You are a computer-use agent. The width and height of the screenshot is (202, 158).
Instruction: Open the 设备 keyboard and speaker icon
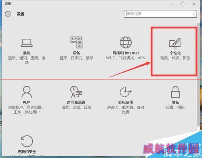pyautogui.click(x=76, y=42)
